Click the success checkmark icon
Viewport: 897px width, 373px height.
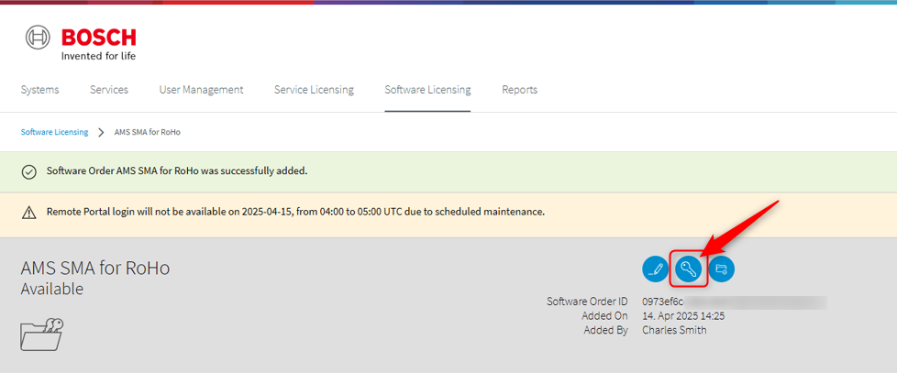(28, 171)
